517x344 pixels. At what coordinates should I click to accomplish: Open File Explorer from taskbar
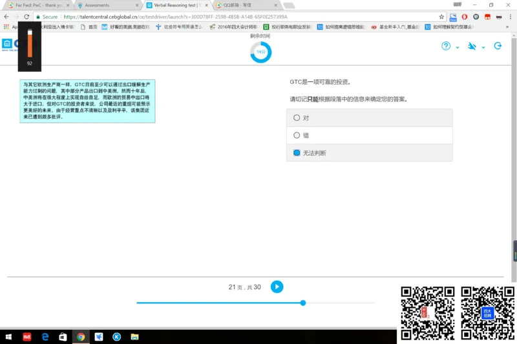coord(134,337)
